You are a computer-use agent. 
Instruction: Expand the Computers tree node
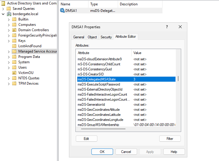pyautogui.click(x=9, y=25)
